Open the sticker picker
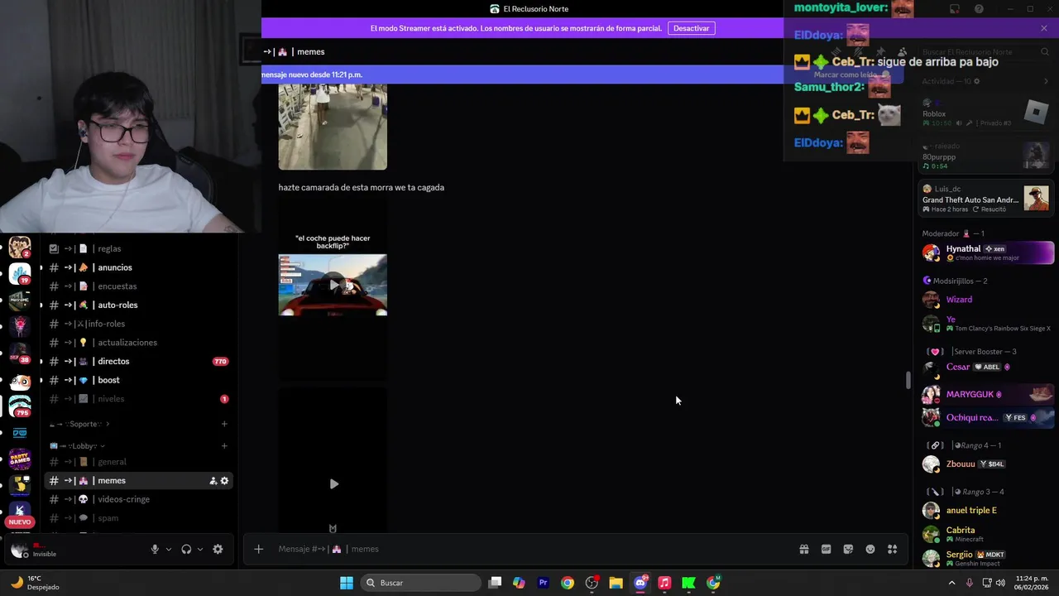Screen dimensions: 1059x596 point(848,549)
